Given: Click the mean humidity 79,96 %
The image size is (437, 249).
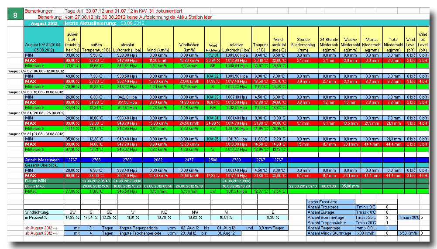Looking at the screenshot, I should coord(72,87).
